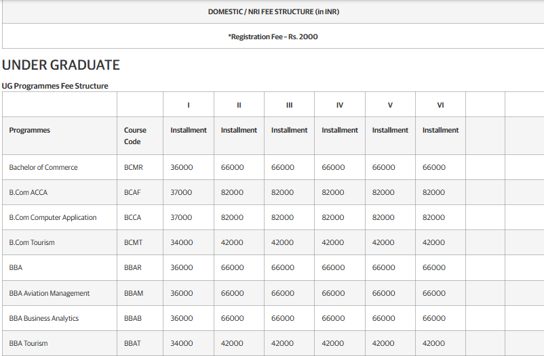Click the BCCA course code
This screenshot has width=544, height=356.
click(133, 217)
